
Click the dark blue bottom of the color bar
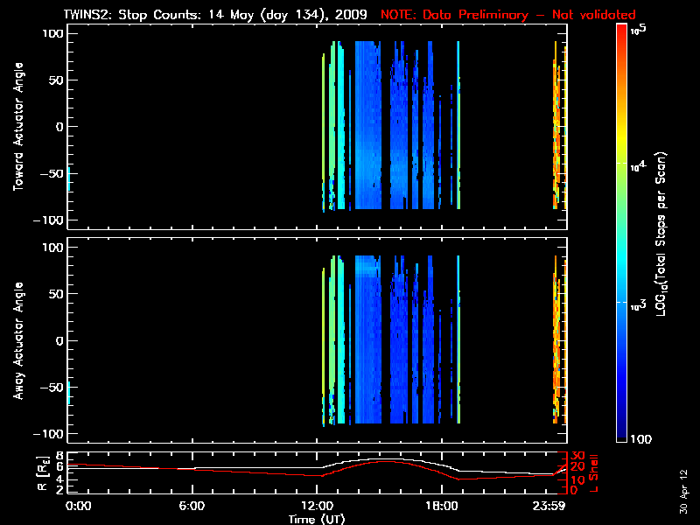point(622,437)
